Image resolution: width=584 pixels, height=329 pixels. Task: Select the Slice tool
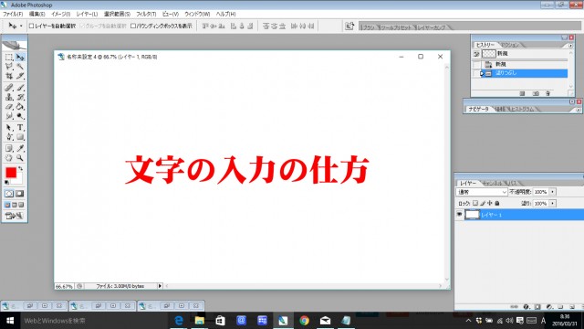[x=20, y=76]
